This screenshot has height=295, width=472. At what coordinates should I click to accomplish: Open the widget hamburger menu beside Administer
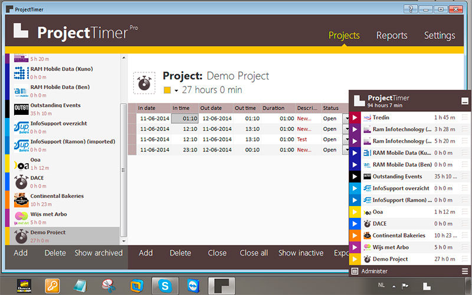coord(465,271)
